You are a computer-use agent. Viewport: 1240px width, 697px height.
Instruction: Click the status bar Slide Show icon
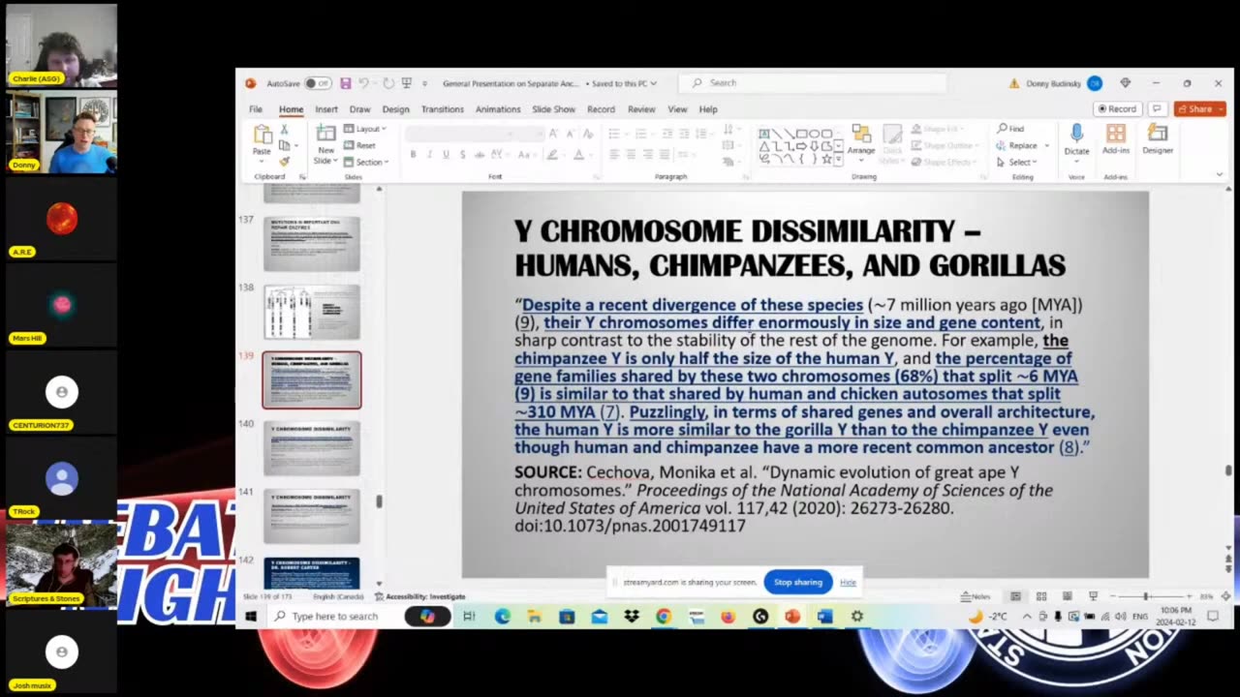(1093, 596)
